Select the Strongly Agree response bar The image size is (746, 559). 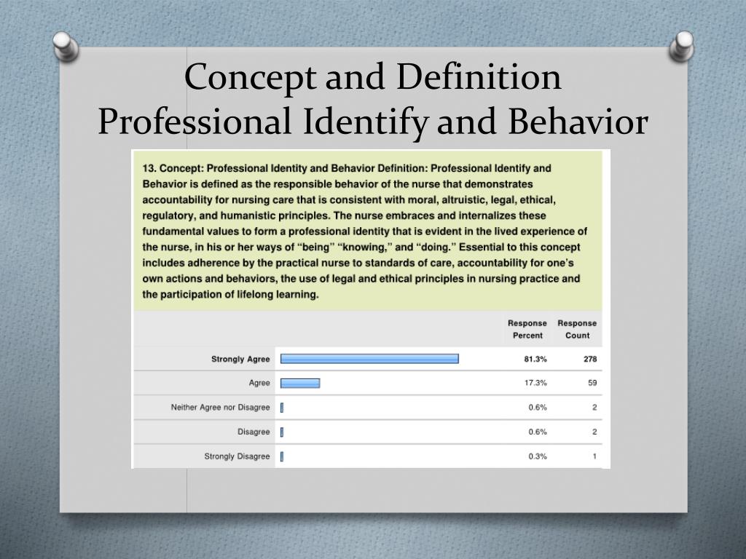369,359
